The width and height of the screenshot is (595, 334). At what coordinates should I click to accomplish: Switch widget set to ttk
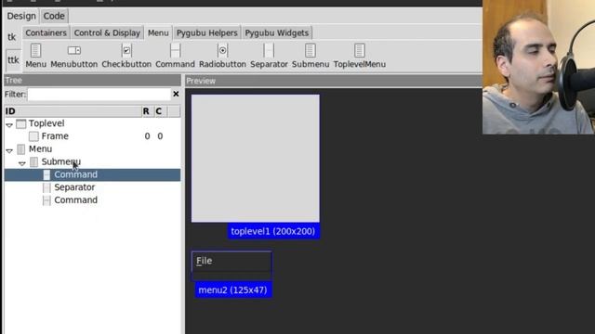point(13,59)
